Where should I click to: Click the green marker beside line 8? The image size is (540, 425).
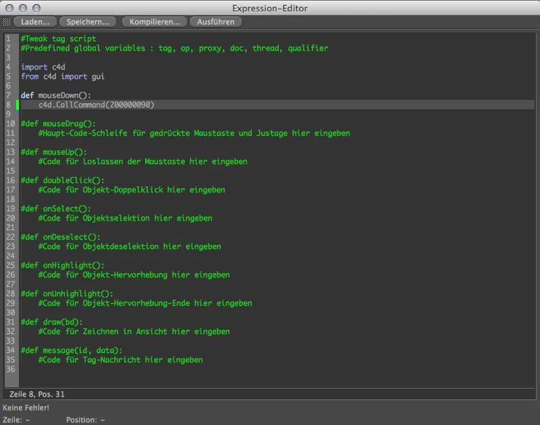tap(18, 105)
